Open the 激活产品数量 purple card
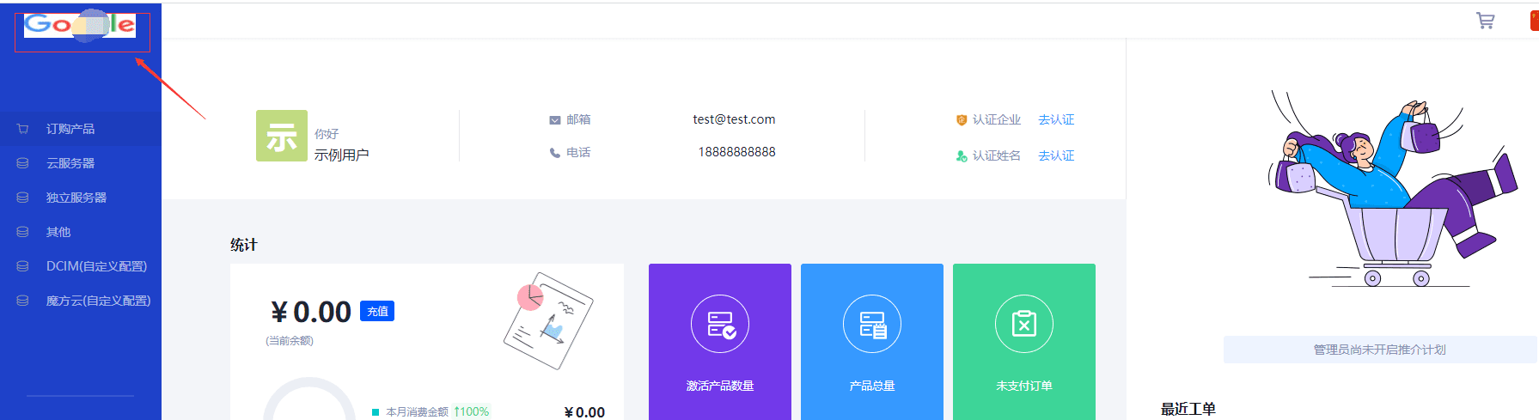This screenshot has width=1539, height=420. 720,342
